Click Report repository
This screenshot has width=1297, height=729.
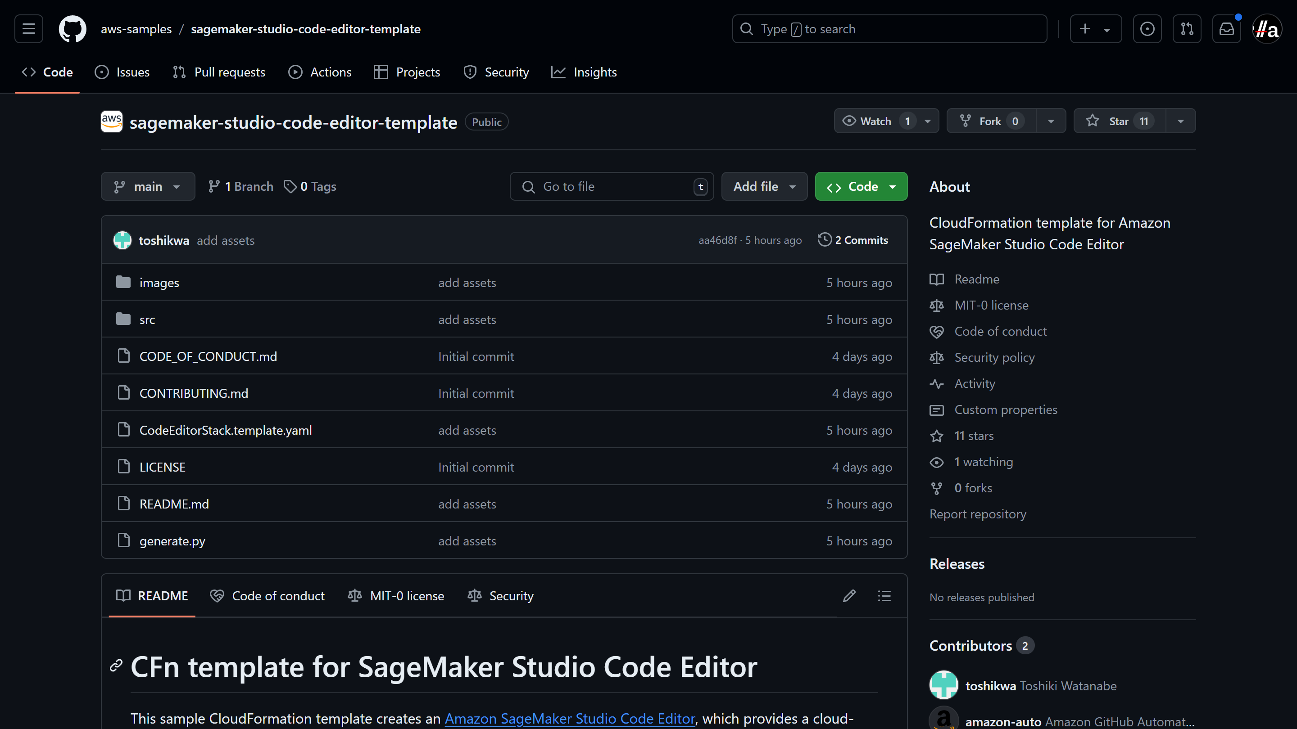click(977, 513)
